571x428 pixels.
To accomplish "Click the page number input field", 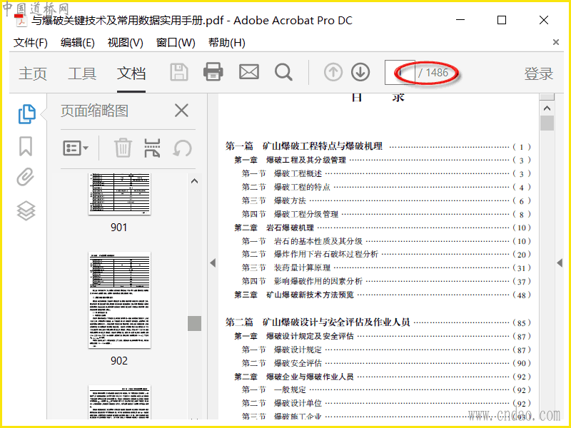I will tap(400, 73).
